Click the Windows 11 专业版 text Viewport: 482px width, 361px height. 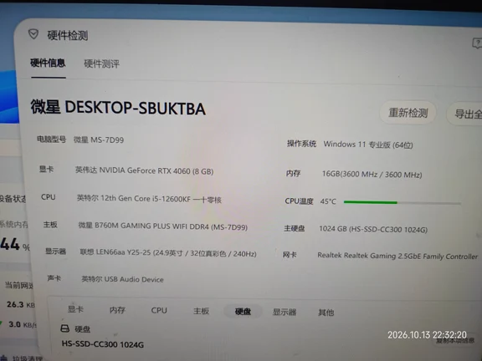coord(368,145)
